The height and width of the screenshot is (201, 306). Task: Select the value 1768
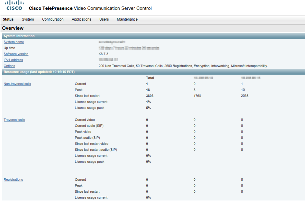coord(197,96)
